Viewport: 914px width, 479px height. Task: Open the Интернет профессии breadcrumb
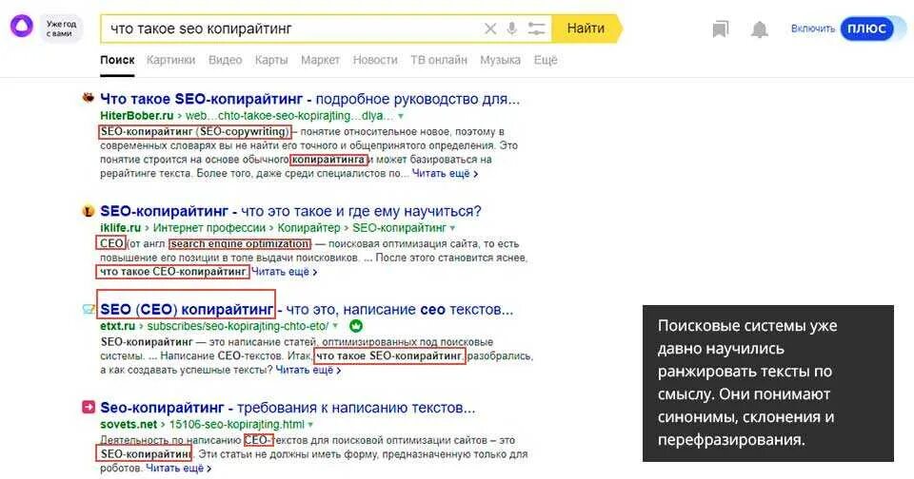pos(209,227)
